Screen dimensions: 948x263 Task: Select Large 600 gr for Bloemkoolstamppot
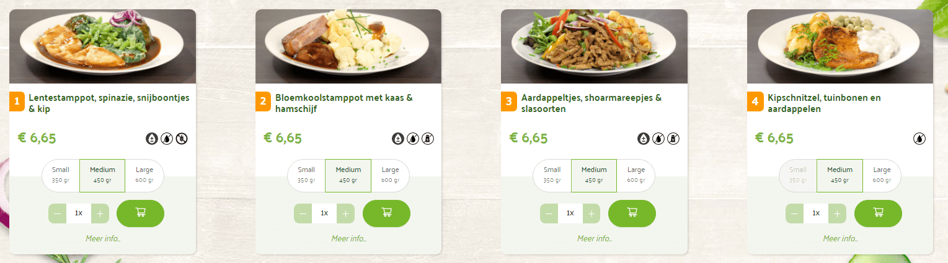pyautogui.click(x=390, y=176)
